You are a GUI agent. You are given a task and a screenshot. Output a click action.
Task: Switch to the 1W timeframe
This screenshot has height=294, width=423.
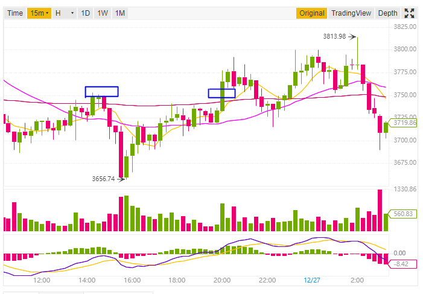103,13
